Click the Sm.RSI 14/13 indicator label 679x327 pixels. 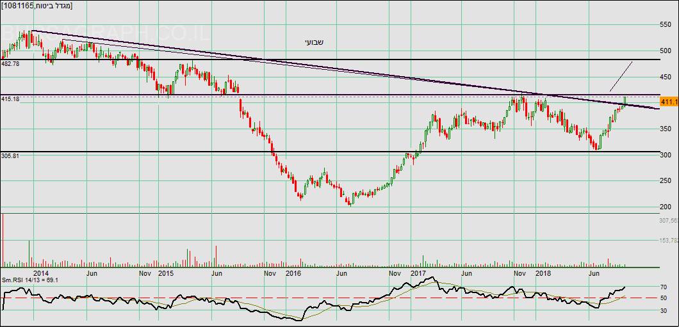[x=30, y=280]
